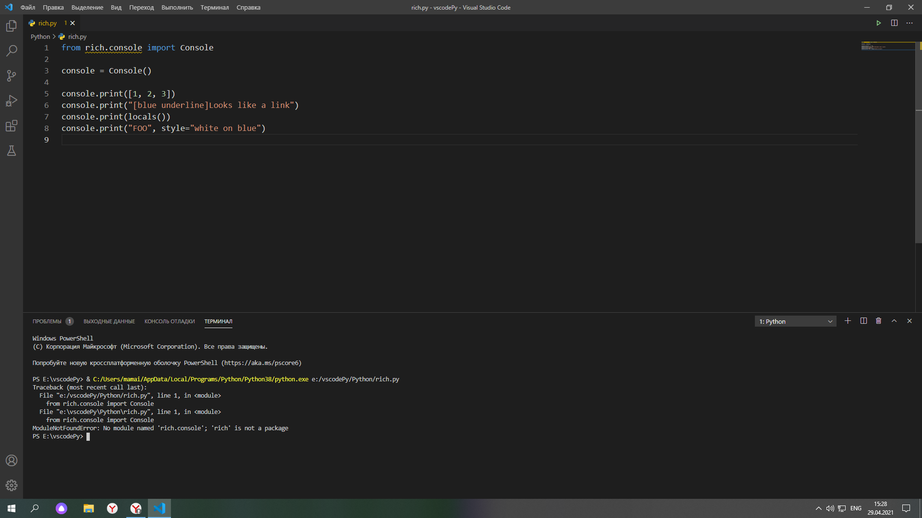The image size is (922, 518).
Task: Create a new terminal with plus icon
Action: (x=848, y=321)
